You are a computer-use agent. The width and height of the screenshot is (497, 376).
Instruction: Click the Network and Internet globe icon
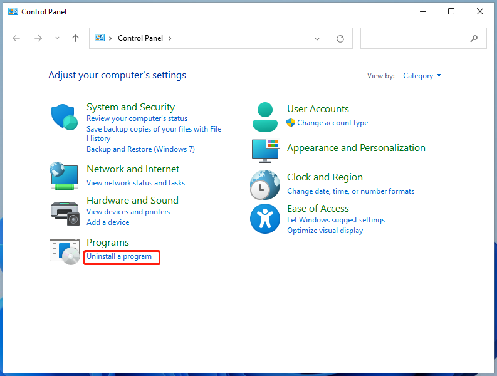pos(64,175)
